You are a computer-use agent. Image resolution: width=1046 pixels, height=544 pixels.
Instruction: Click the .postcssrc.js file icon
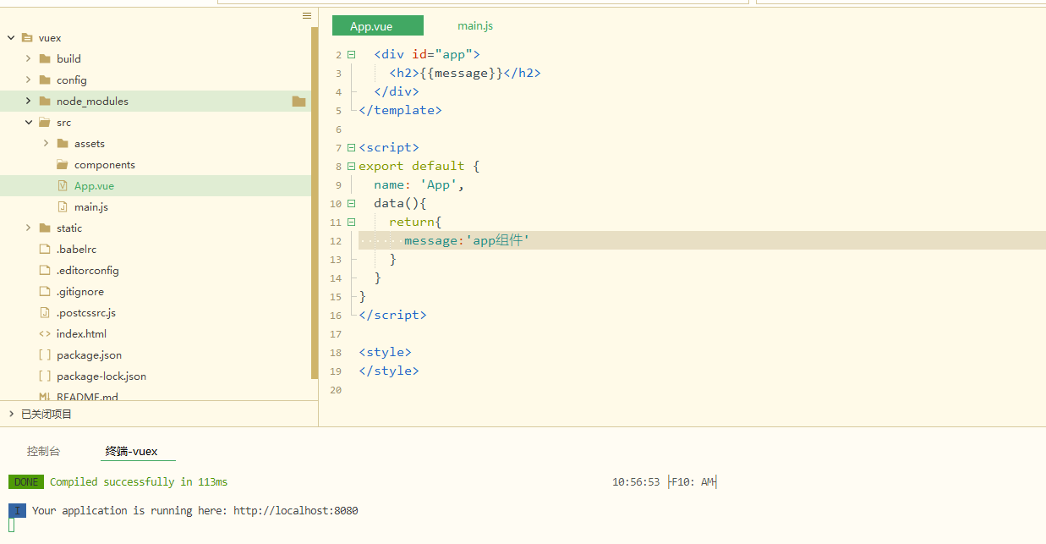point(45,312)
